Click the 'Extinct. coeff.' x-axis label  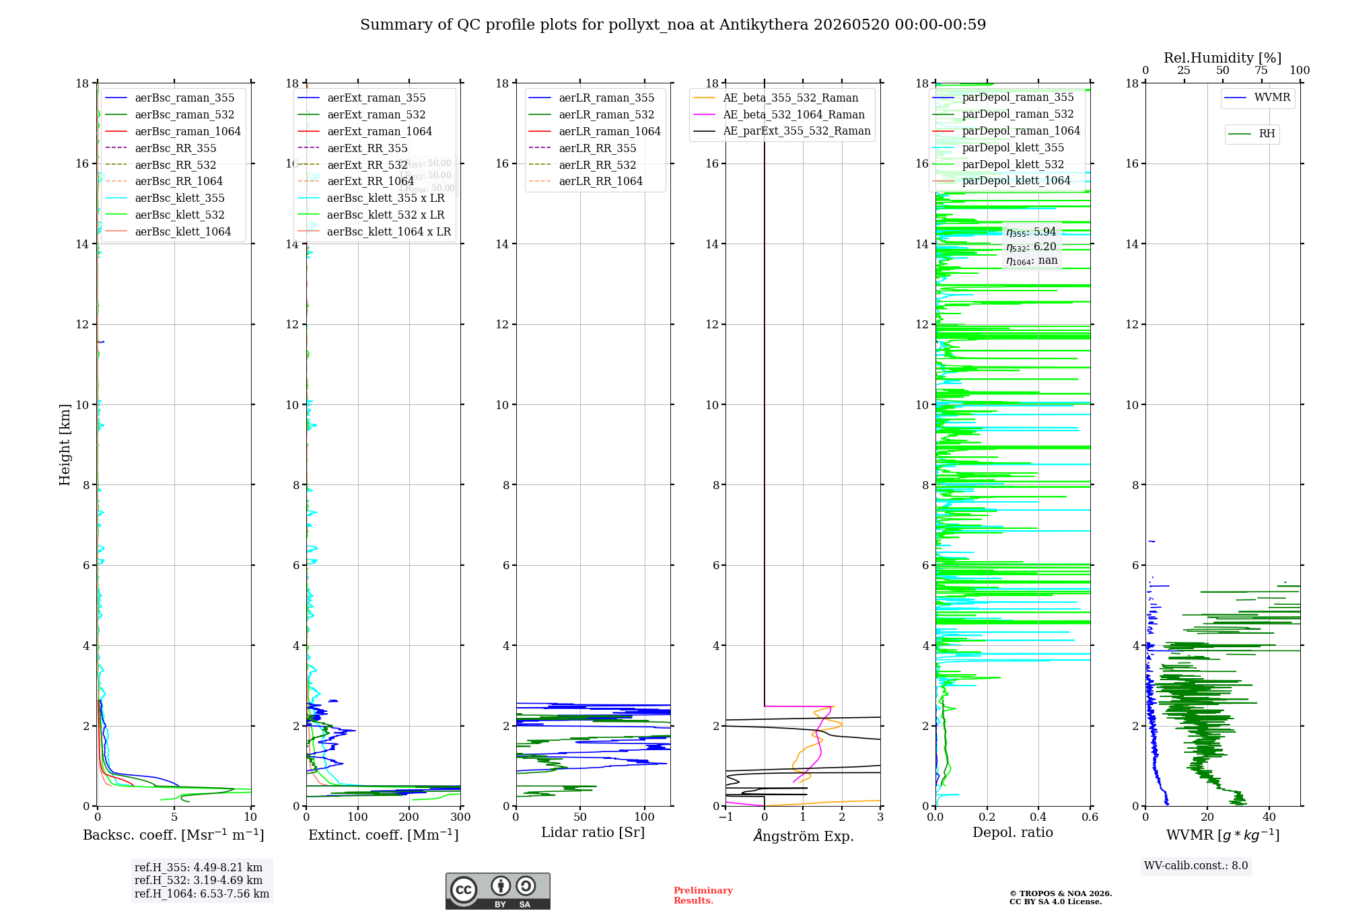384,835
